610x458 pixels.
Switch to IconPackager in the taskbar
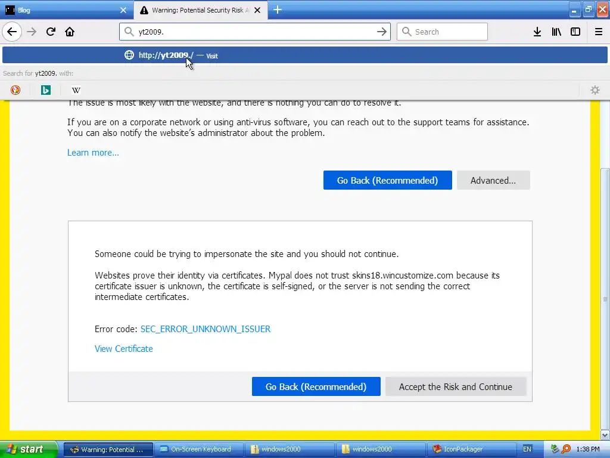[472, 450]
